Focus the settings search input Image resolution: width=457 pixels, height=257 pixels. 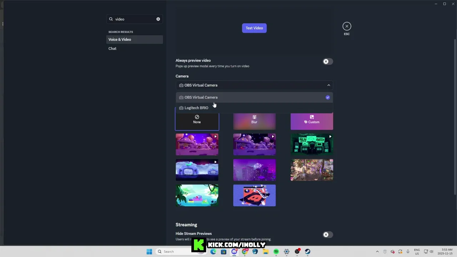(x=135, y=19)
